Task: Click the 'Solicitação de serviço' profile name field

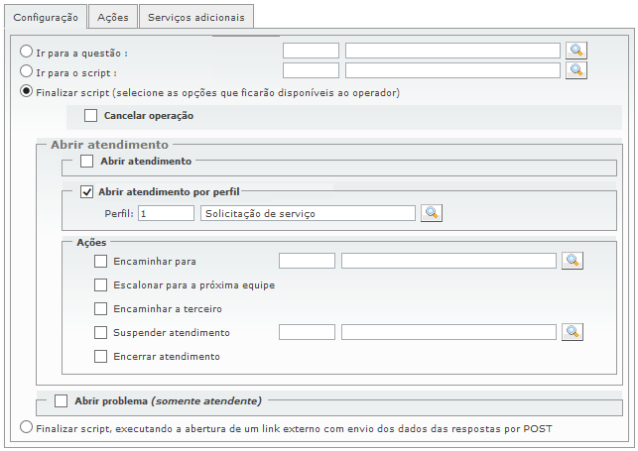Action: tap(307, 213)
